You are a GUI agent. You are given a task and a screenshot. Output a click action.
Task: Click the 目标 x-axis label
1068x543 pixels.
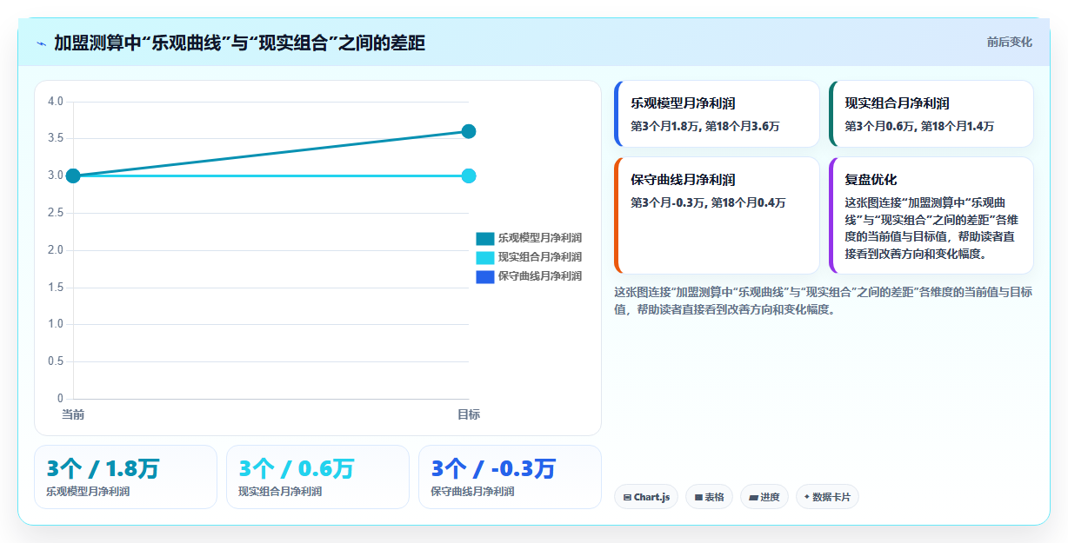(469, 414)
